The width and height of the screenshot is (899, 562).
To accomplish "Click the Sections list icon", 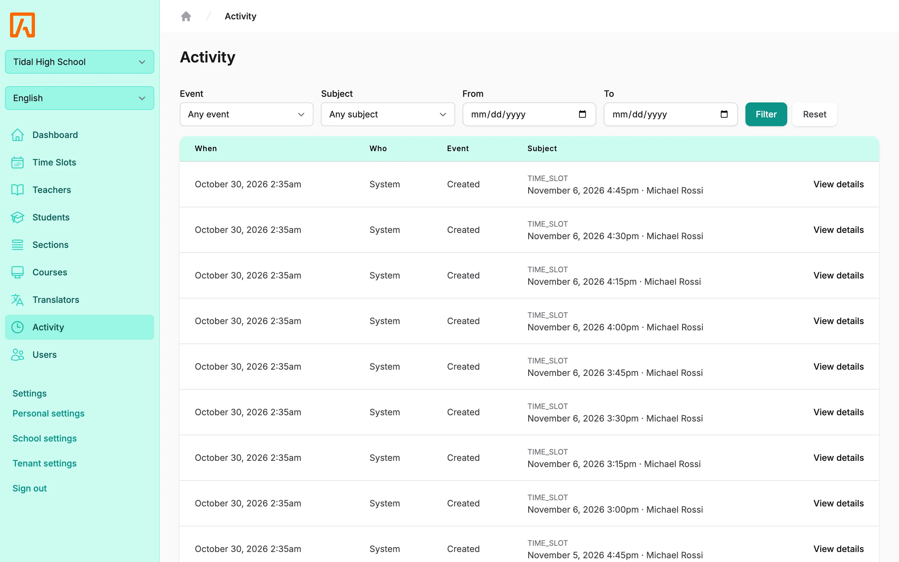I will (x=17, y=245).
